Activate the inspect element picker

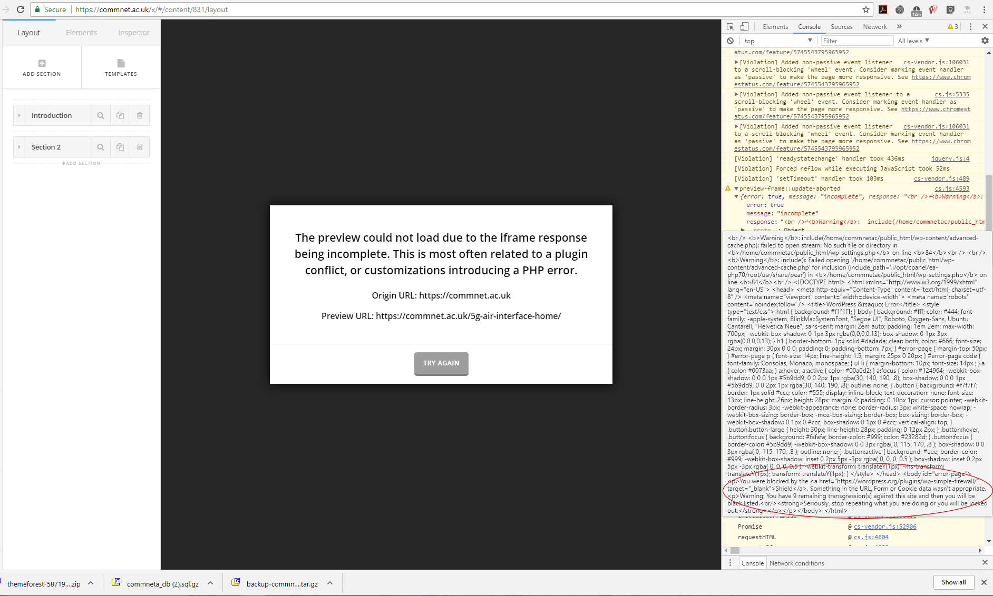(730, 27)
